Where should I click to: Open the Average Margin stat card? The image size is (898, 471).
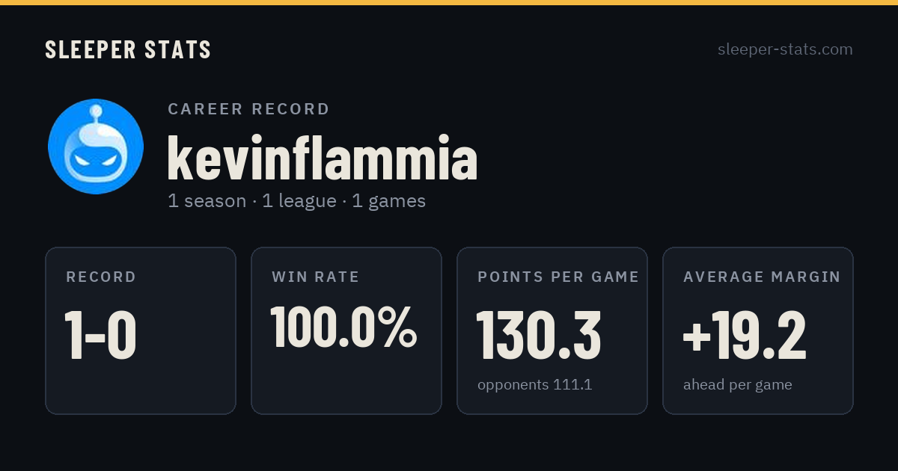[758, 330]
